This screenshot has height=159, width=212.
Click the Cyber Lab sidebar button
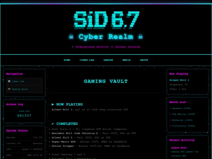tap(24, 81)
